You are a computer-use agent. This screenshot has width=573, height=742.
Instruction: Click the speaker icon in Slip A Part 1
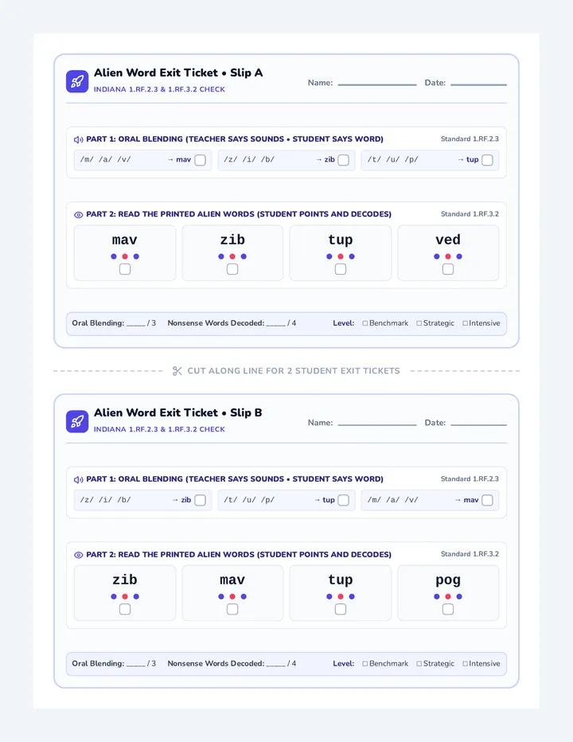(79, 139)
